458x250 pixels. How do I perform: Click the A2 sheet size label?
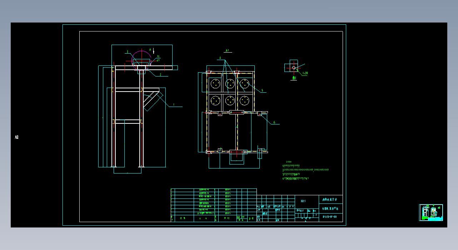pos(17,137)
